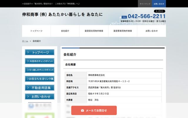The width and height of the screenshot is (188, 118).
Task: Click the blue お問い合わせ button in top bar
Action: point(159,4)
